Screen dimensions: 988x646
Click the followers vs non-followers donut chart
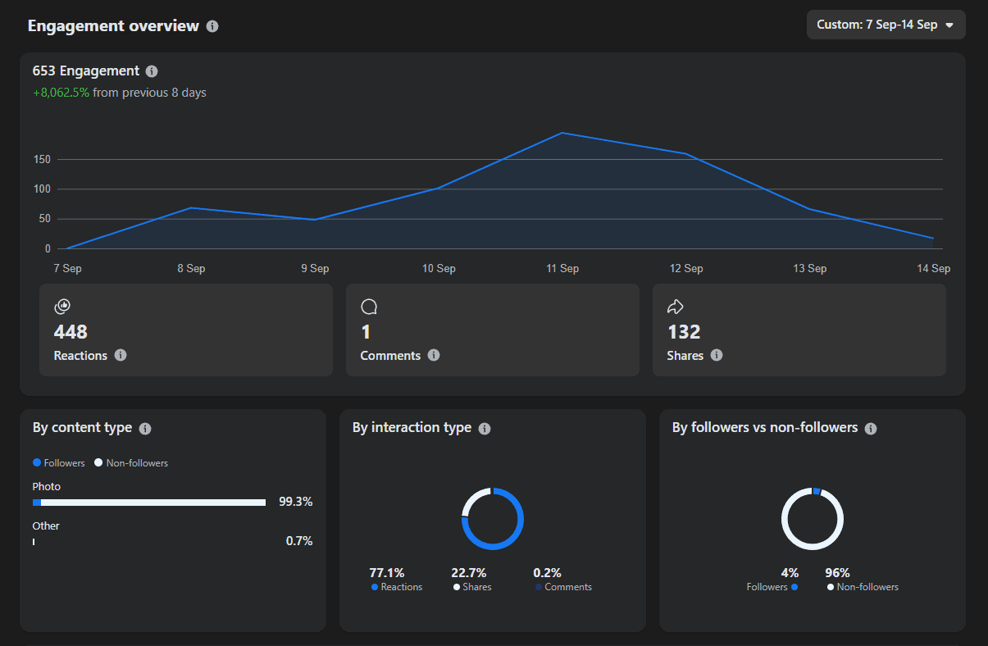(813, 519)
